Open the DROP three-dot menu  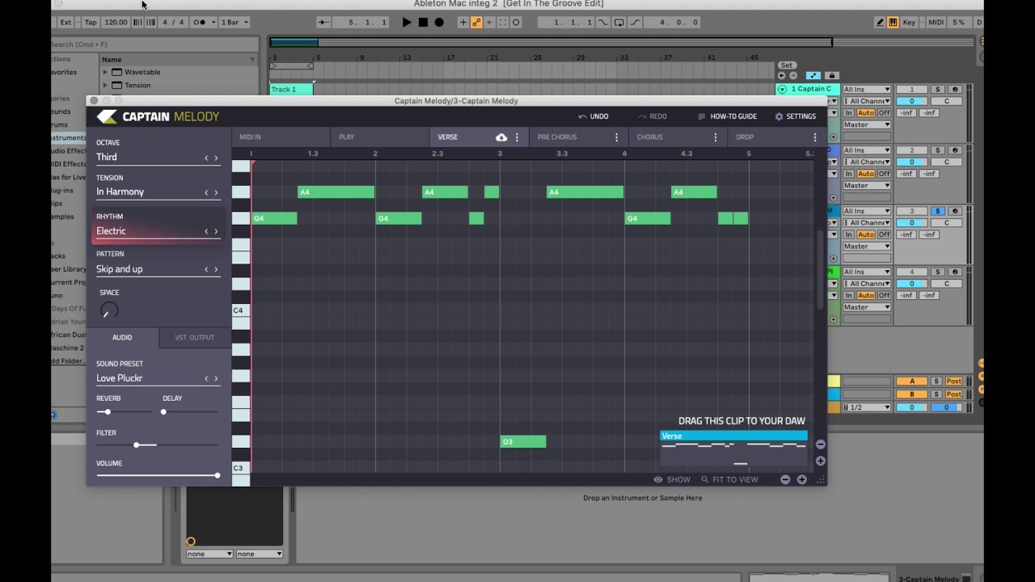tap(814, 137)
